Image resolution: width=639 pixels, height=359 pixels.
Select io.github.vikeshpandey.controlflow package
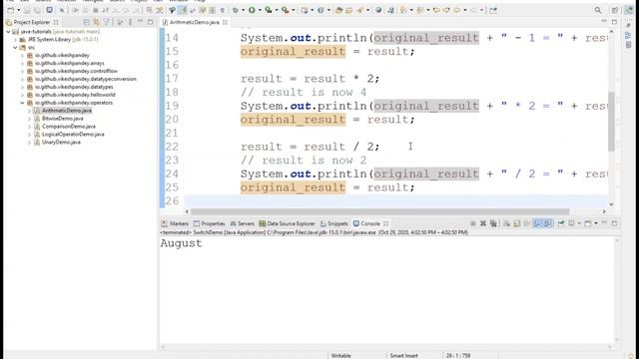[76, 71]
